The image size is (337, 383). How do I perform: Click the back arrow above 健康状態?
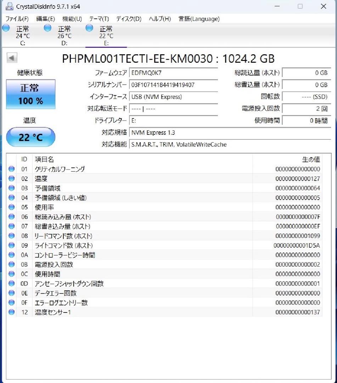tap(12, 57)
